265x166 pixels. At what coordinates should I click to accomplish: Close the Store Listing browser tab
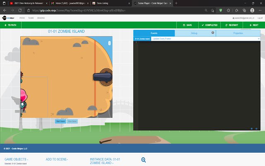(129, 3)
